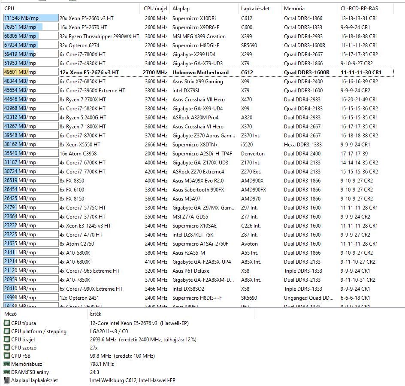405x386 pixels.
Task: Click the Memóriabusz memory icon
Action: coord(7,364)
